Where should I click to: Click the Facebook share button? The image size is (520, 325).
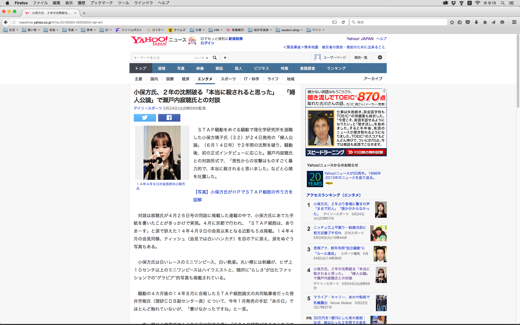(x=169, y=118)
